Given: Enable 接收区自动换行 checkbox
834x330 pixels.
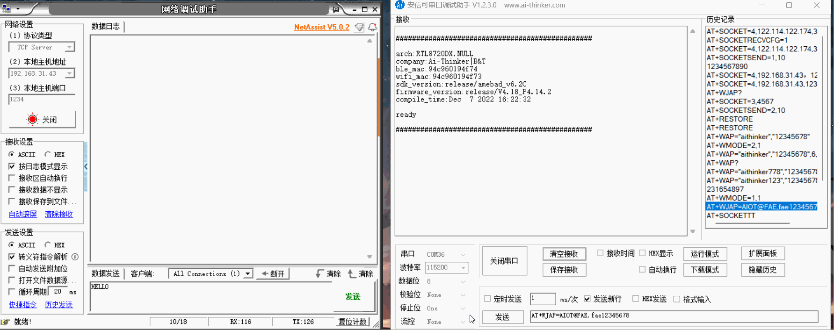Looking at the screenshot, I should (x=12, y=178).
